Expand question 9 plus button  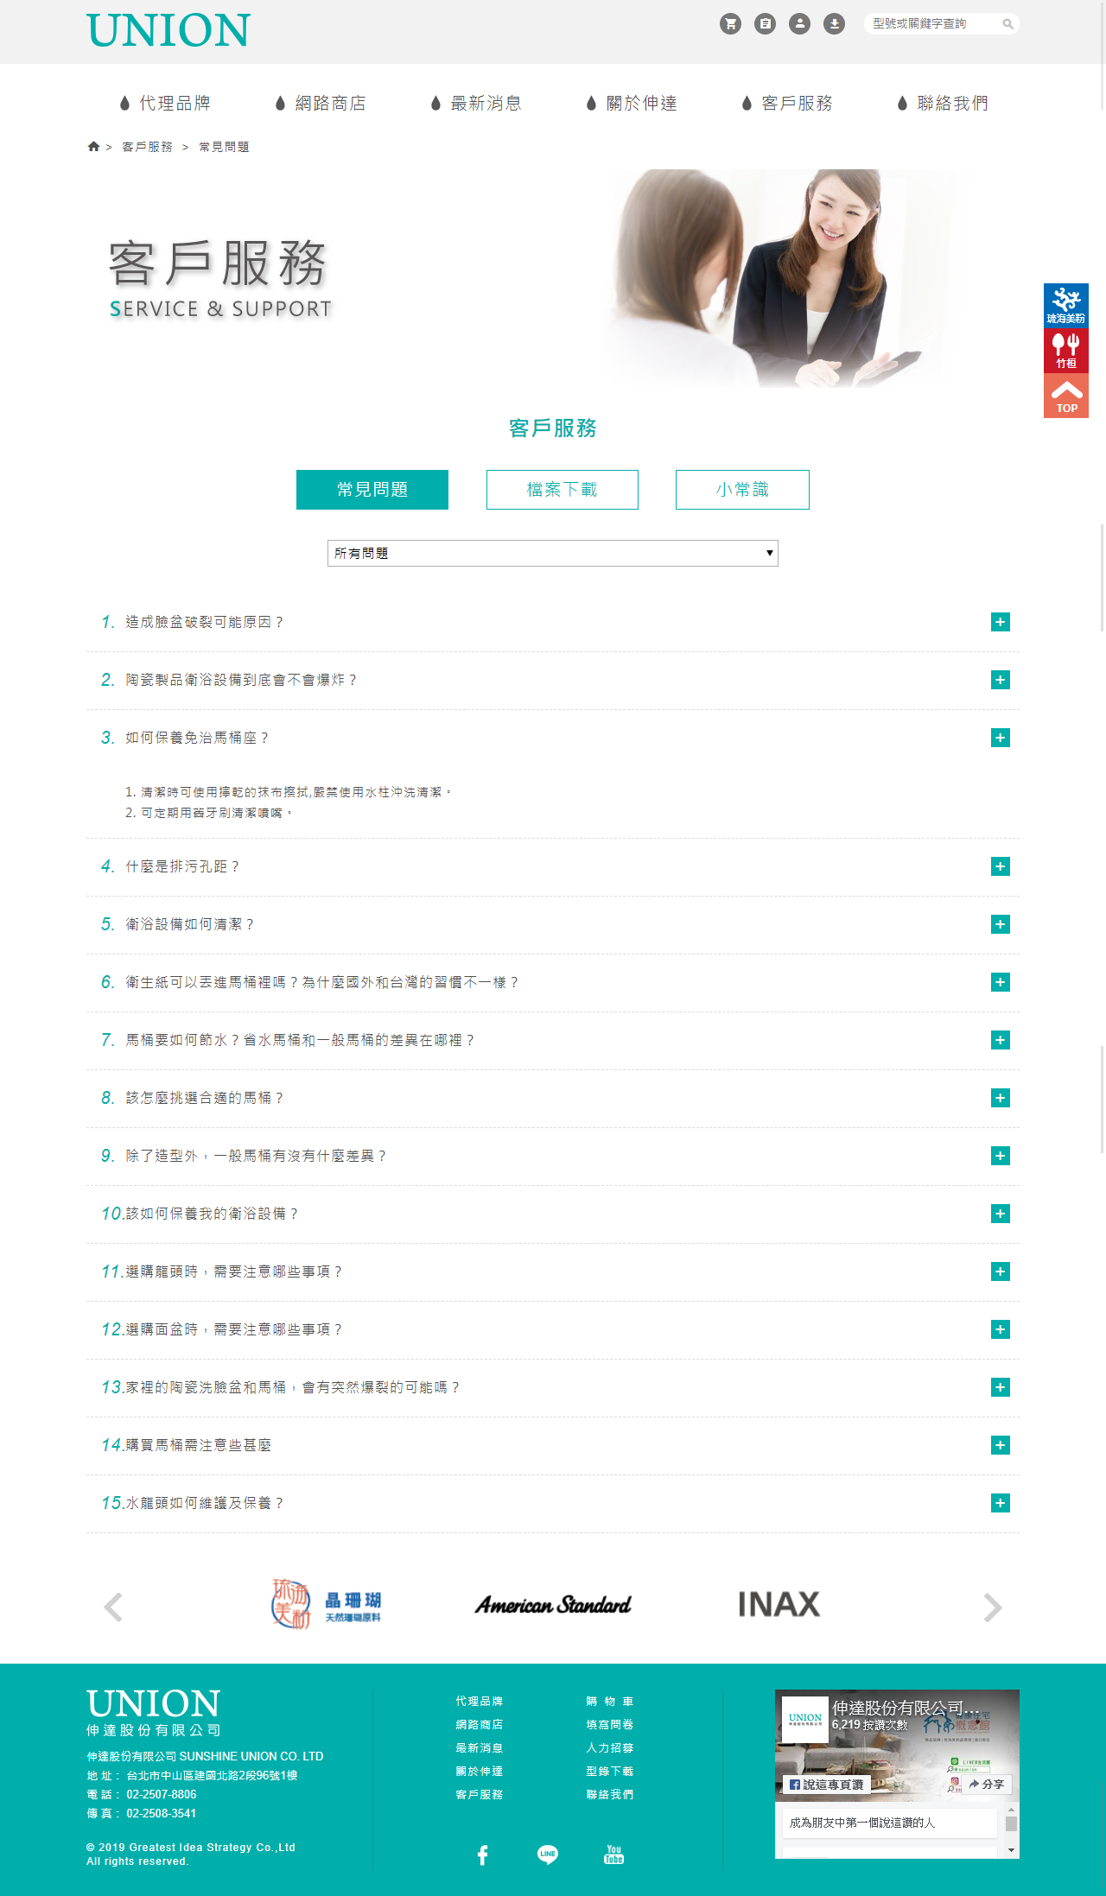pyautogui.click(x=1001, y=1156)
